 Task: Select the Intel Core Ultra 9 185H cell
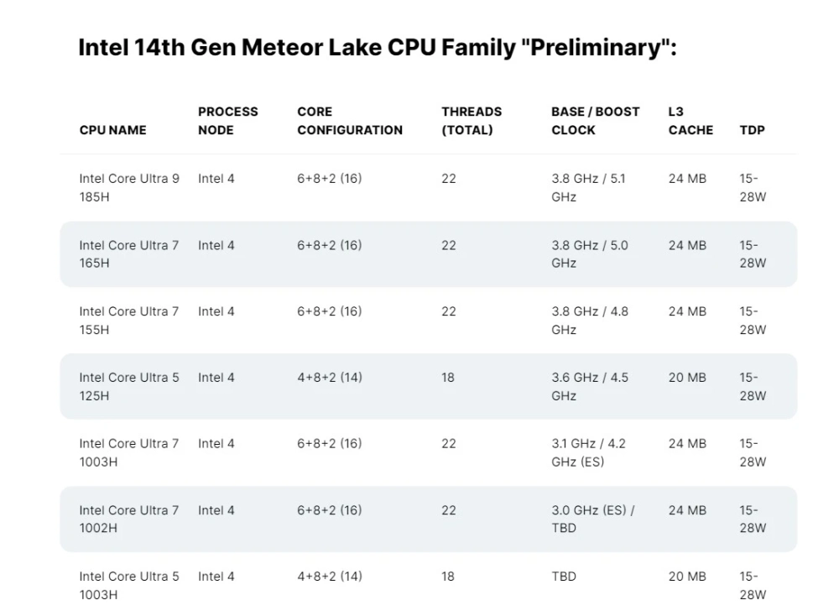point(129,187)
